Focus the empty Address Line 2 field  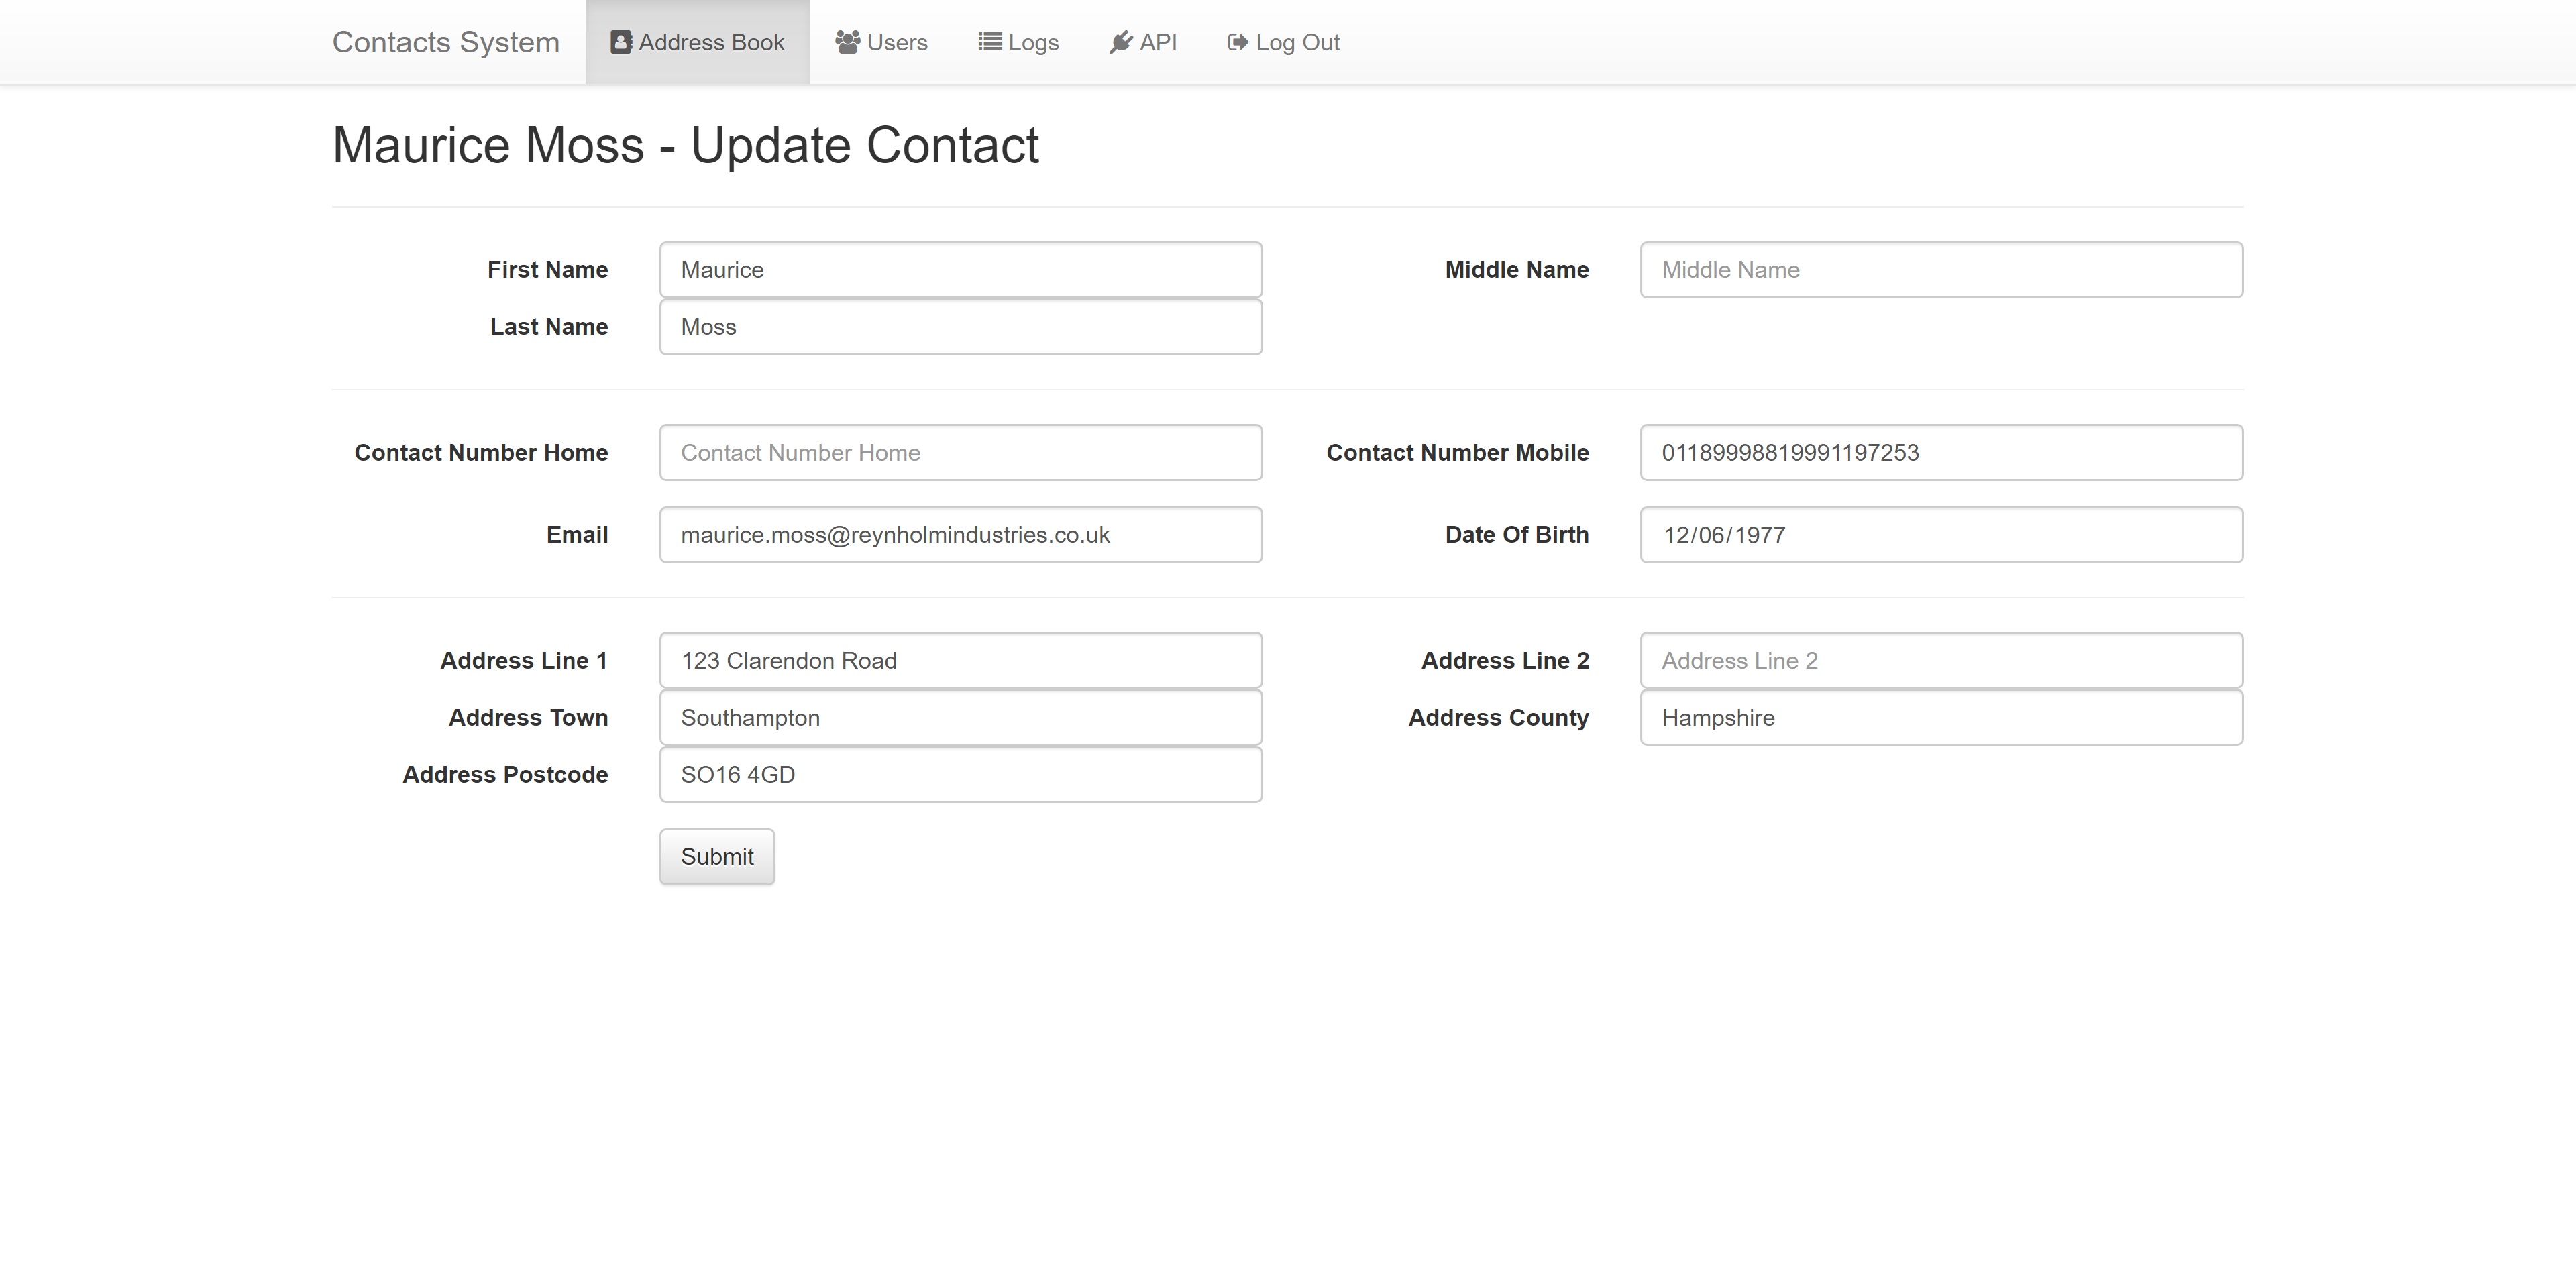(1941, 661)
